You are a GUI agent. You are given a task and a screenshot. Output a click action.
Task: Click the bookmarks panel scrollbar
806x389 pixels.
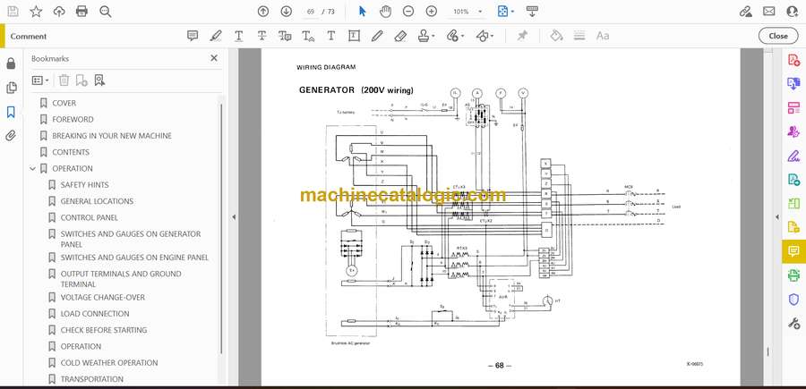click(221, 228)
